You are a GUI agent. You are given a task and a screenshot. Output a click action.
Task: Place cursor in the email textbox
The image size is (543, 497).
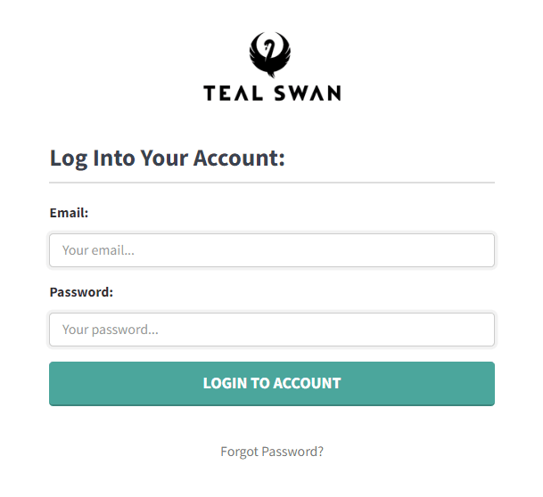[x=272, y=250]
